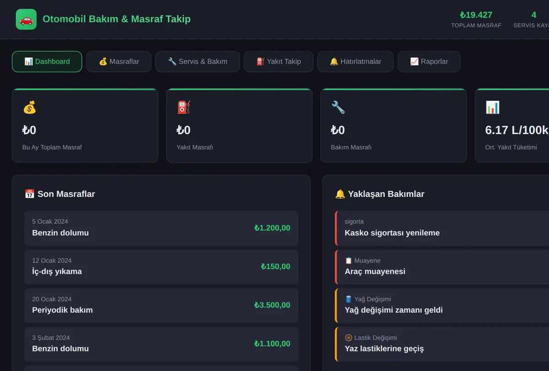Click the ₺1.100,00 amount
Screen dimensions: 549x371
pos(272,344)
